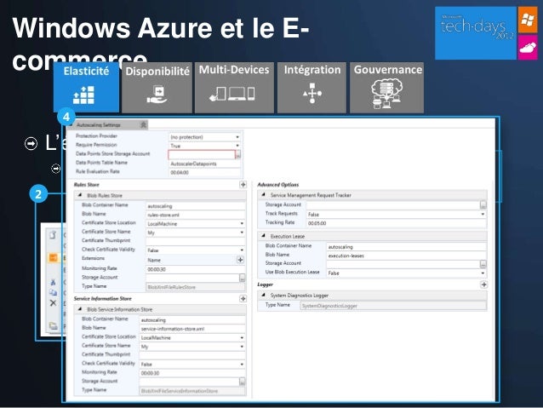This screenshot has height=408, width=543.
Task: Click the Disponibilité hand icon
Action: pos(157,95)
